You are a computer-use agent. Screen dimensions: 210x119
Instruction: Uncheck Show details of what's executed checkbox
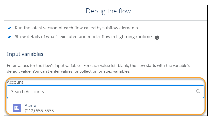tap(9, 37)
